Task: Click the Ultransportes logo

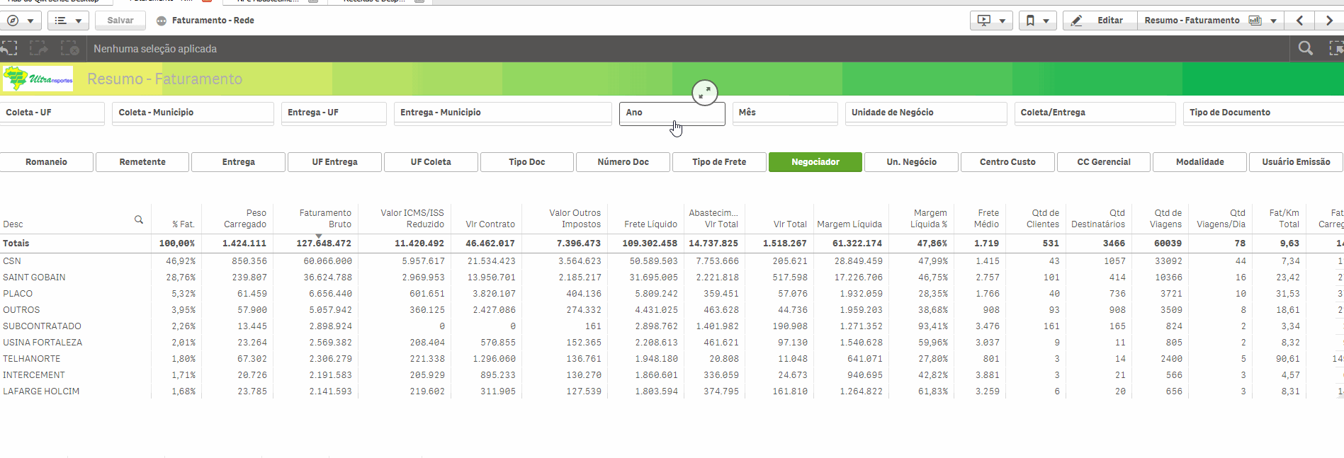Action: (38, 79)
